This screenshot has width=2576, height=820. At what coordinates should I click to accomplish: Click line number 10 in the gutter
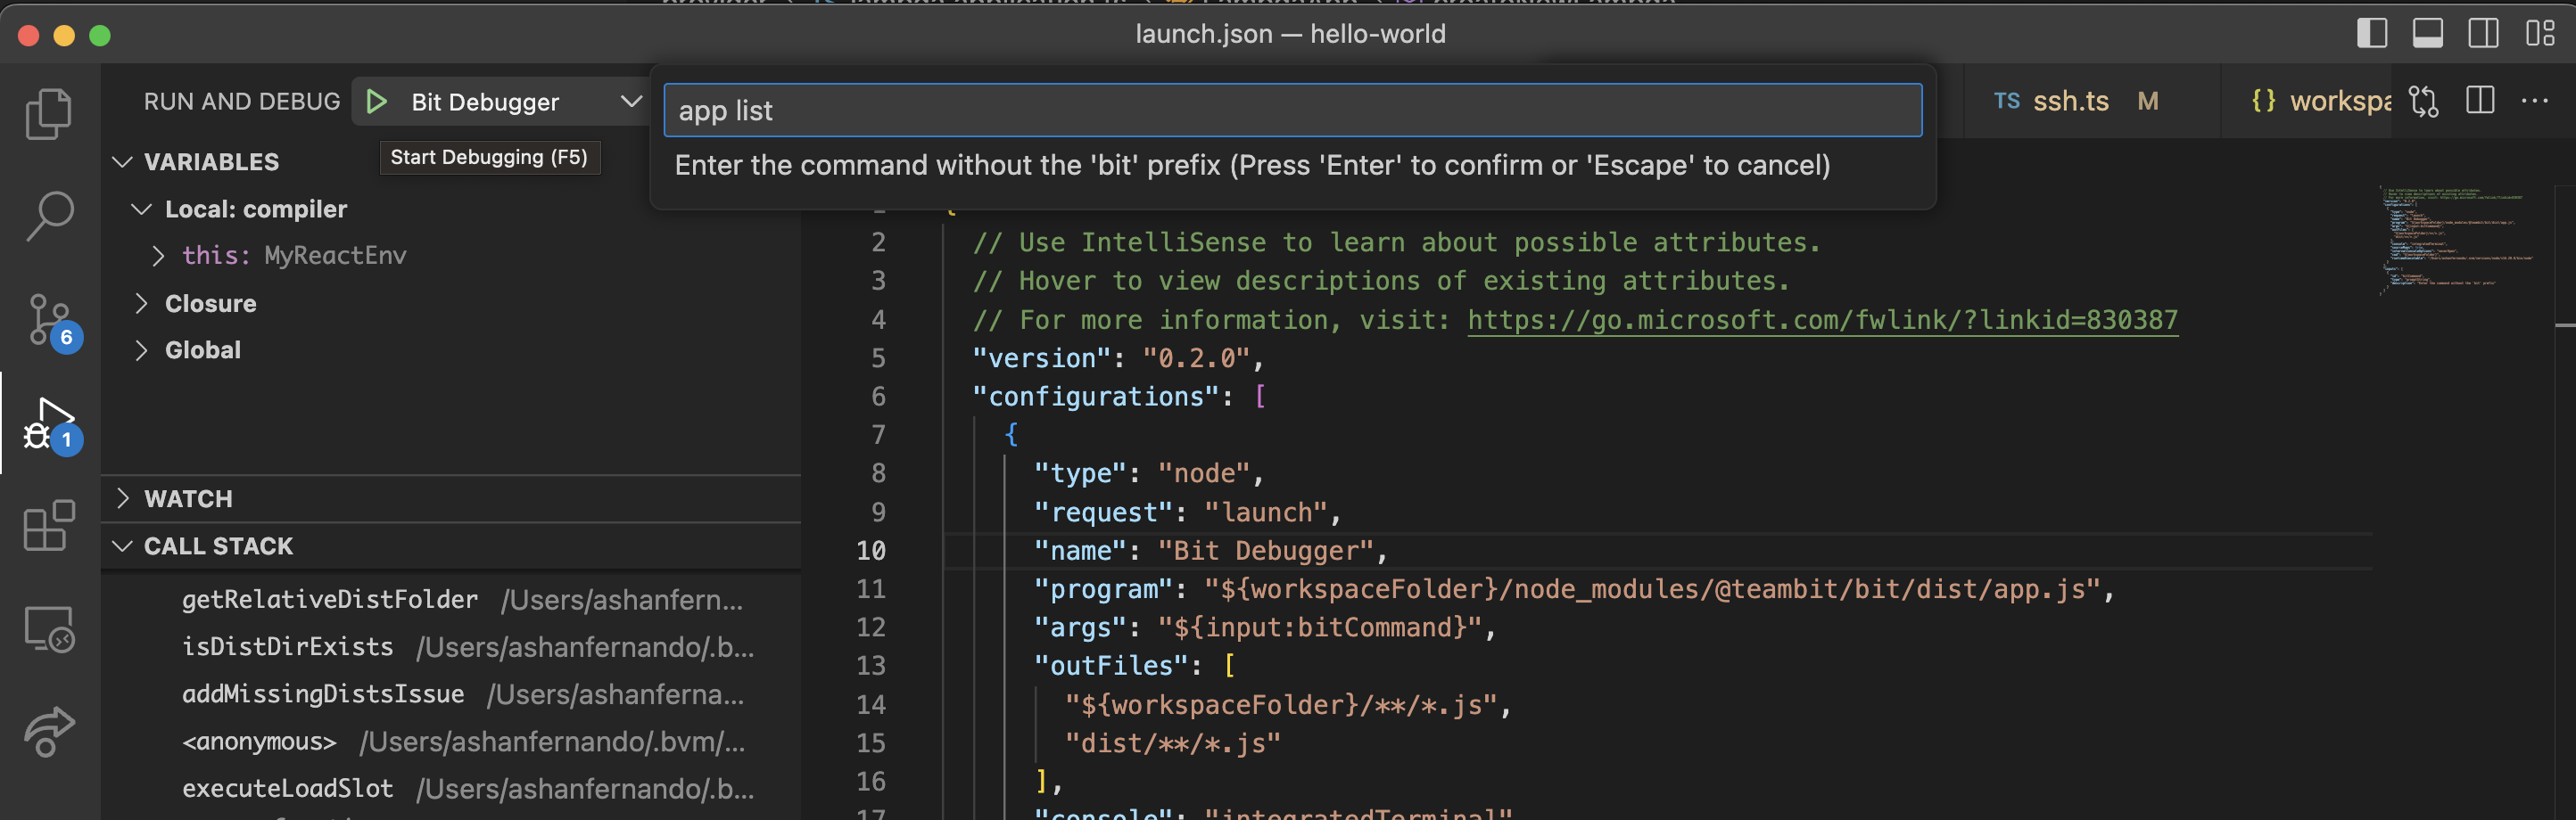871,550
